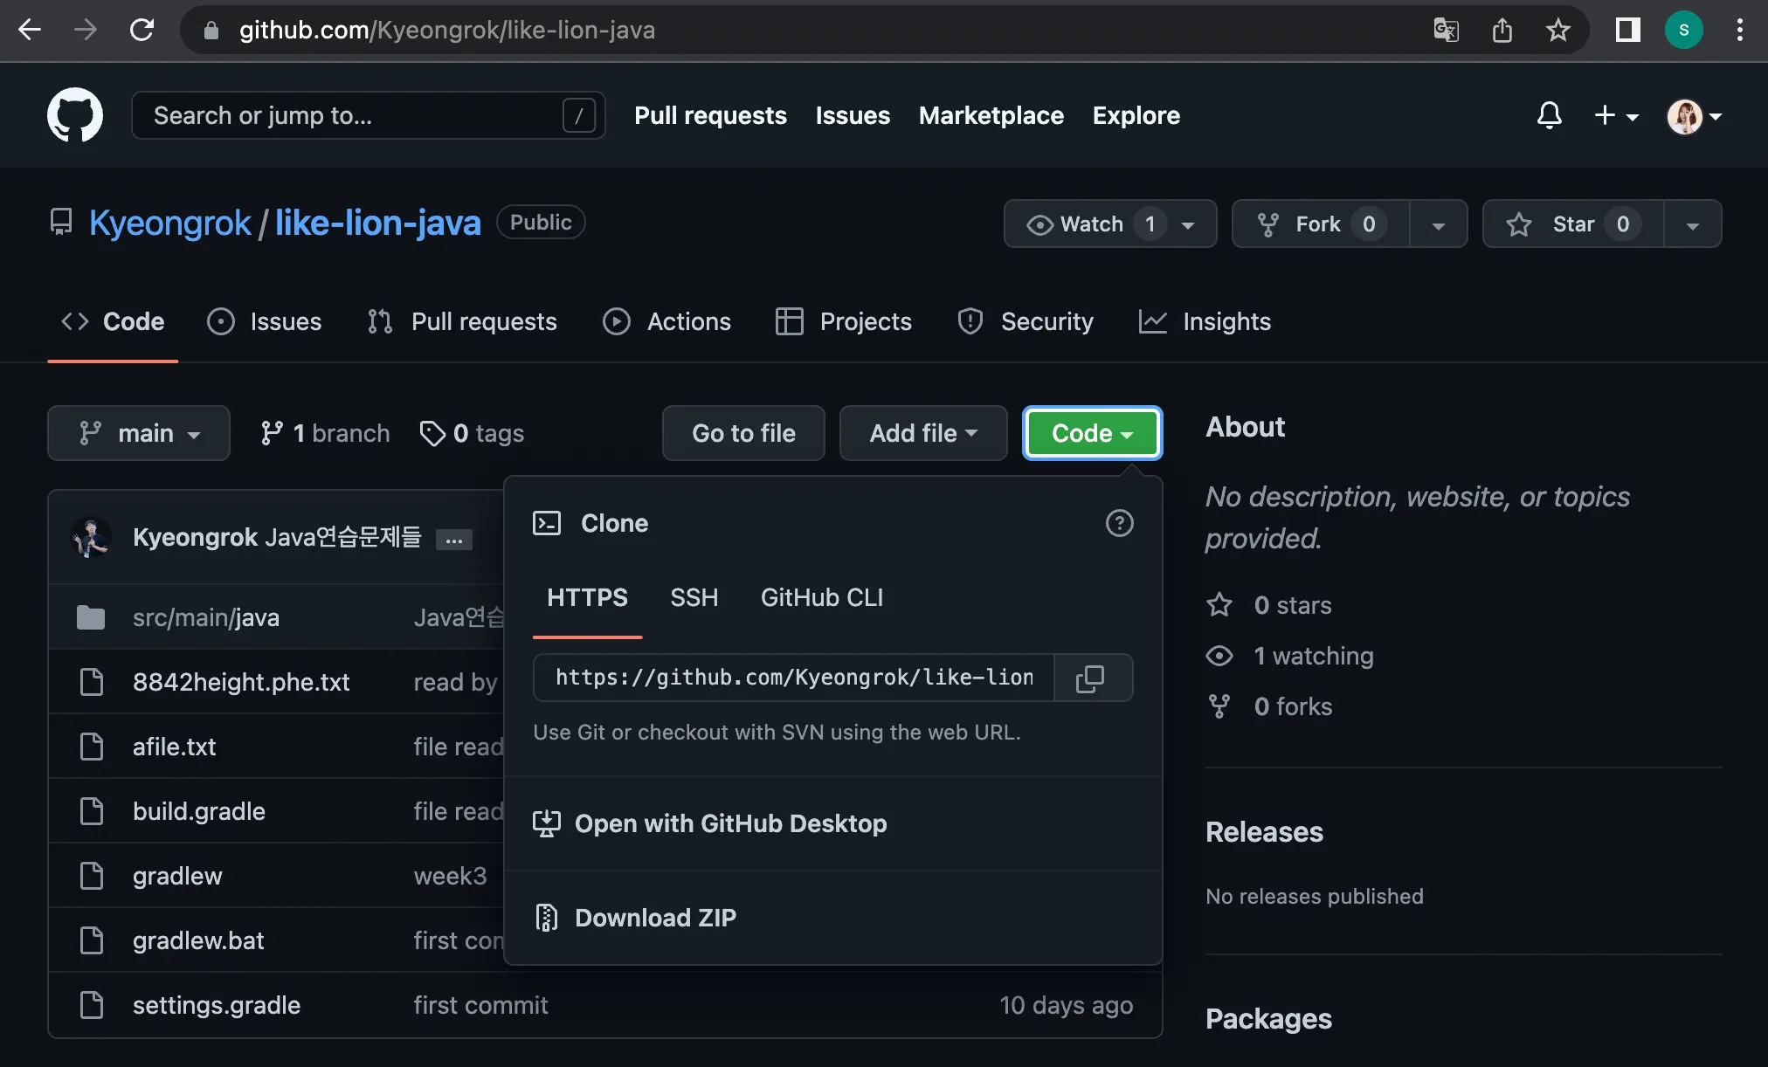Viewport: 1768px width, 1067px height.
Task: View the 0 tags link
Action: 472,433
